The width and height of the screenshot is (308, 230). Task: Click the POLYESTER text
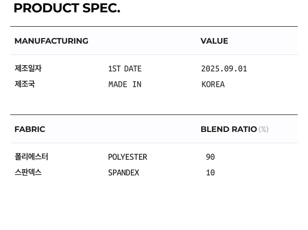pos(127,157)
